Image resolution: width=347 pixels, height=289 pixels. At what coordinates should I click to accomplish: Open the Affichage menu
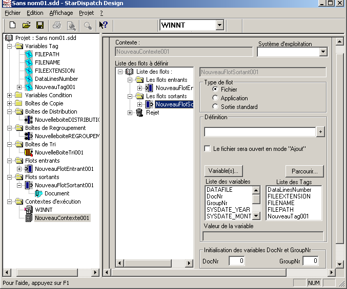click(61, 13)
